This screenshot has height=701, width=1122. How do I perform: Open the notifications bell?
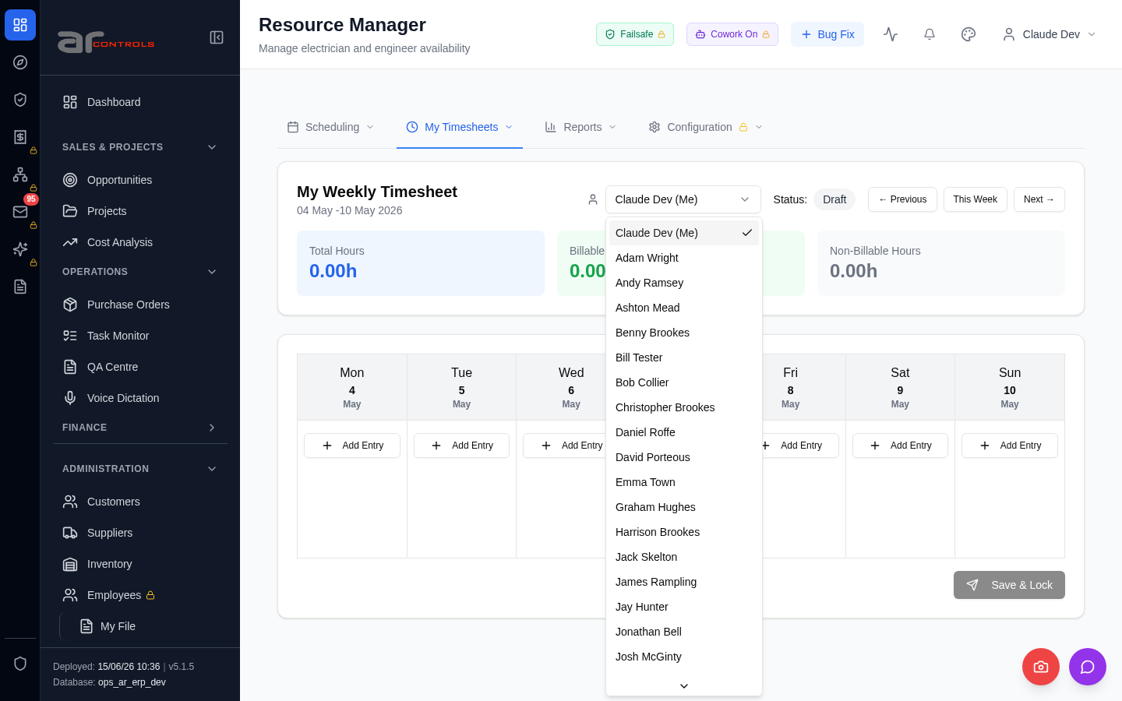pyautogui.click(x=930, y=34)
